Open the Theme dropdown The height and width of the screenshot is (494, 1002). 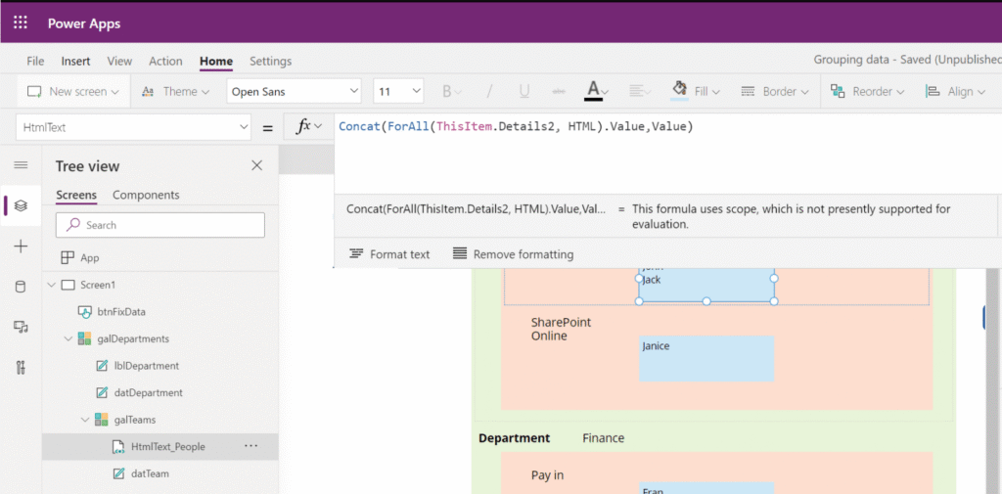[176, 91]
